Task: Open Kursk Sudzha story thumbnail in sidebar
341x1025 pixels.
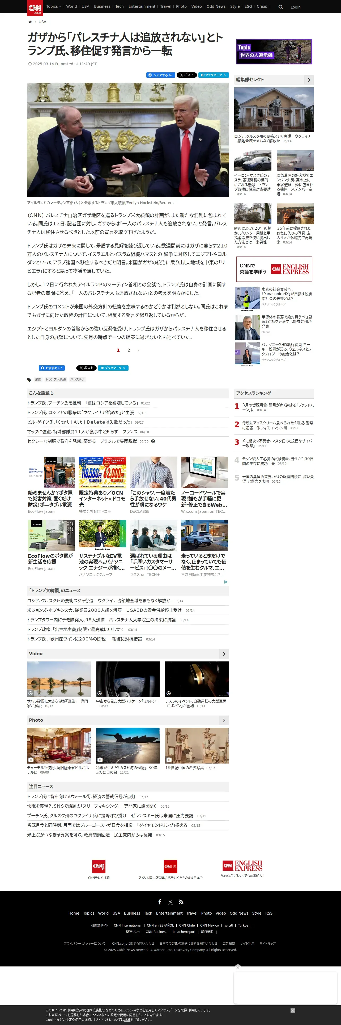Action: point(274,110)
